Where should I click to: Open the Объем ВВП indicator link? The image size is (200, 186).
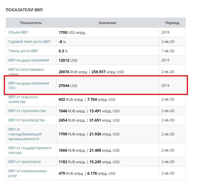coord(18,32)
